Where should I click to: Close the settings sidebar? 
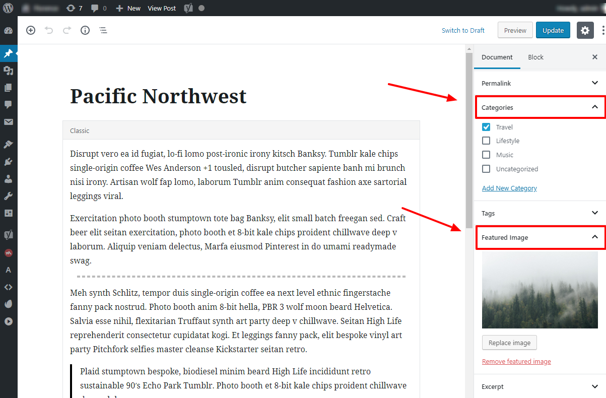pos(595,57)
